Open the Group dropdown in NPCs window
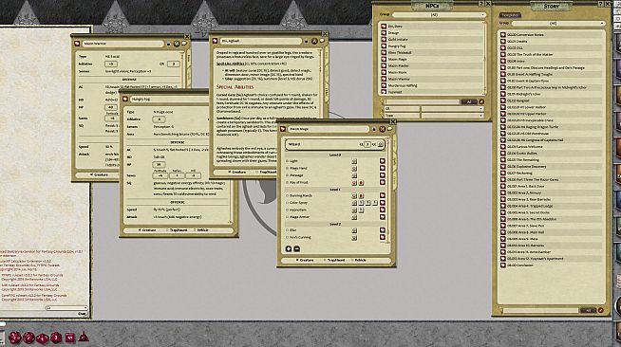Screen dimensions: 621x347 pyautogui.click(x=440, y=14)
